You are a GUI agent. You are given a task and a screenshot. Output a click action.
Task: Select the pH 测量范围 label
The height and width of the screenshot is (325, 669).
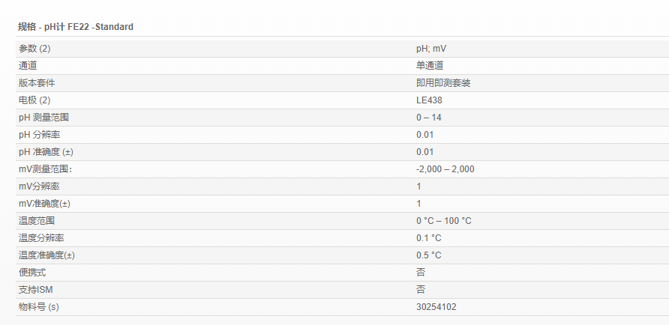[x=44, y=118]
